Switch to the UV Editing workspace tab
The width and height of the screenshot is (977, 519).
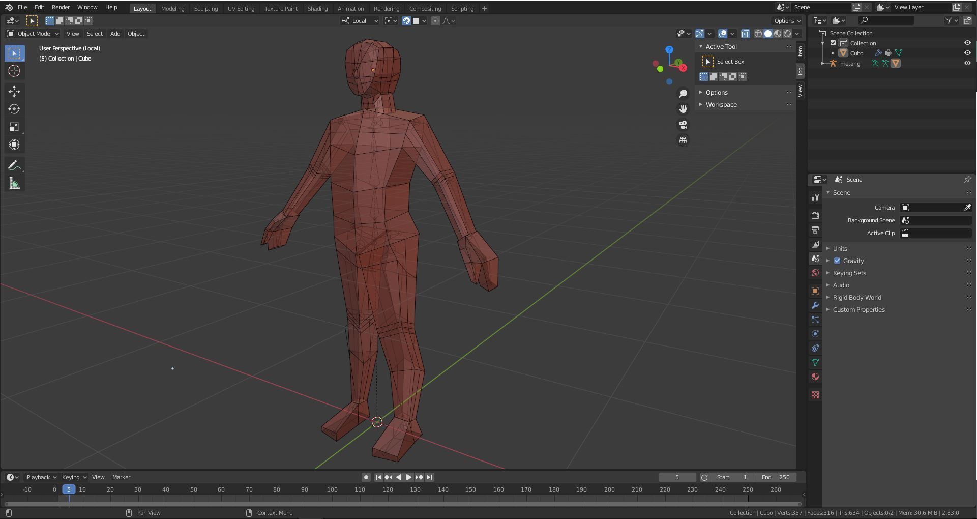pyautogui.click(x=241, y=8)
